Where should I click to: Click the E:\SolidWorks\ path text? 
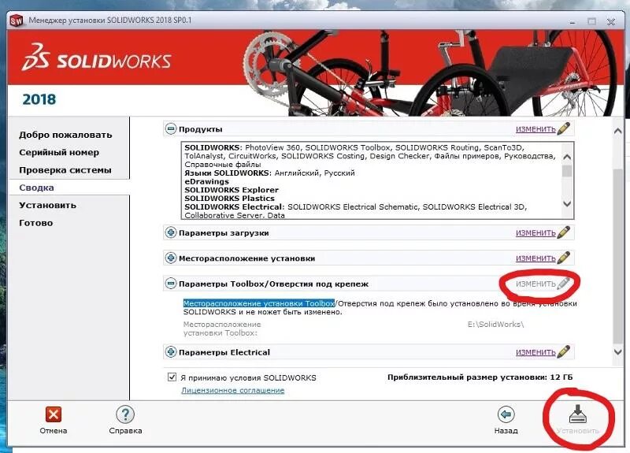point(496,324)
